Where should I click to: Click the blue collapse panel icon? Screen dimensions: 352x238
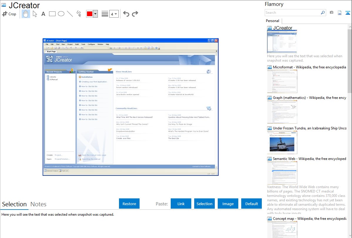(348, 13)
